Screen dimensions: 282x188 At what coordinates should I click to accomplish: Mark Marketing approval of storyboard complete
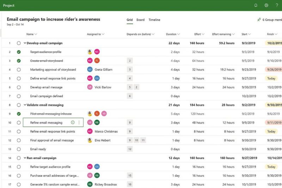coord(19,70)
